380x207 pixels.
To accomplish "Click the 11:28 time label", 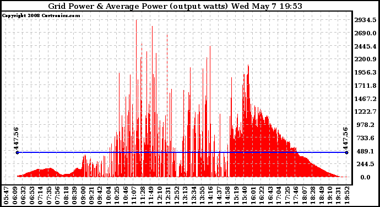I will (x=142, y=195).
